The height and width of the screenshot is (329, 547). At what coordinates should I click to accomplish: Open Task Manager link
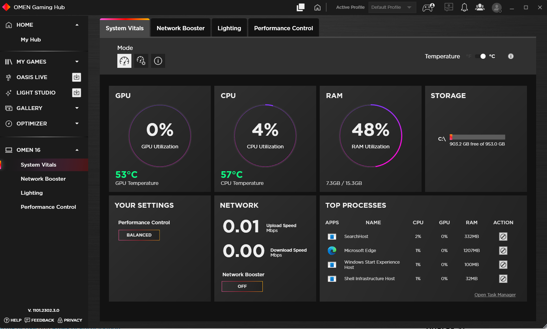tap(495, 295)
